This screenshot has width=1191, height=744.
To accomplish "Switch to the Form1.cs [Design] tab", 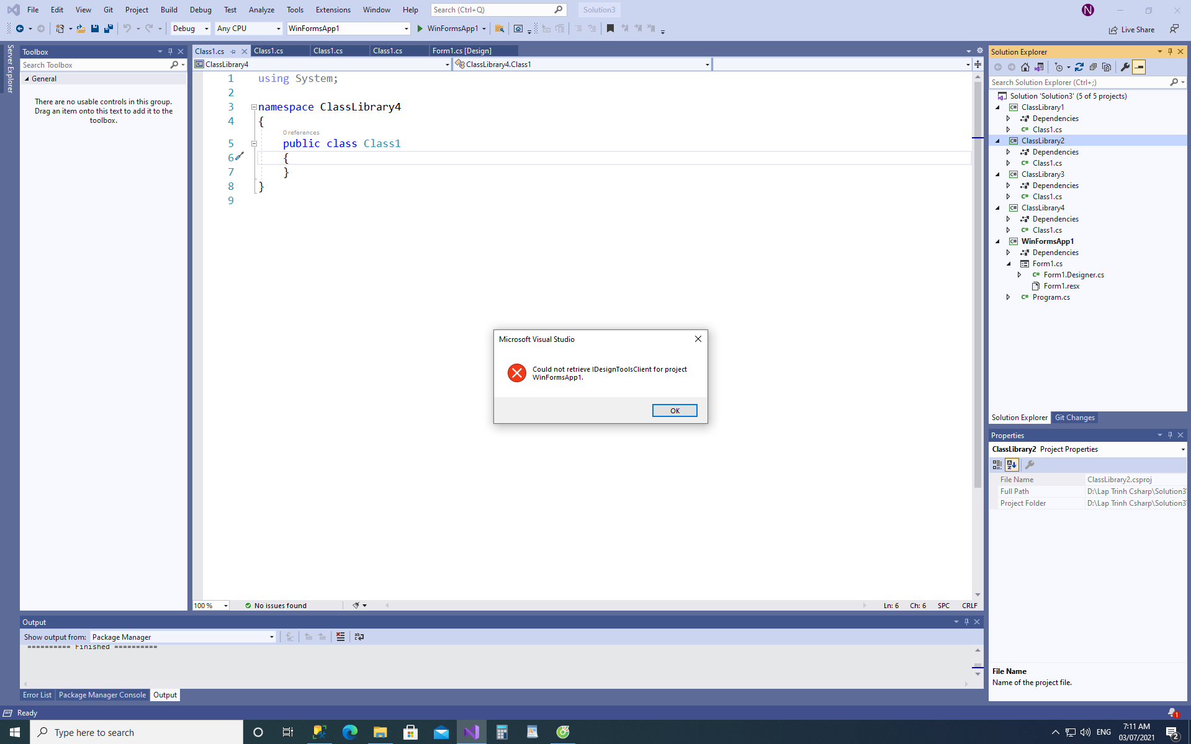I will click(462, 51).
